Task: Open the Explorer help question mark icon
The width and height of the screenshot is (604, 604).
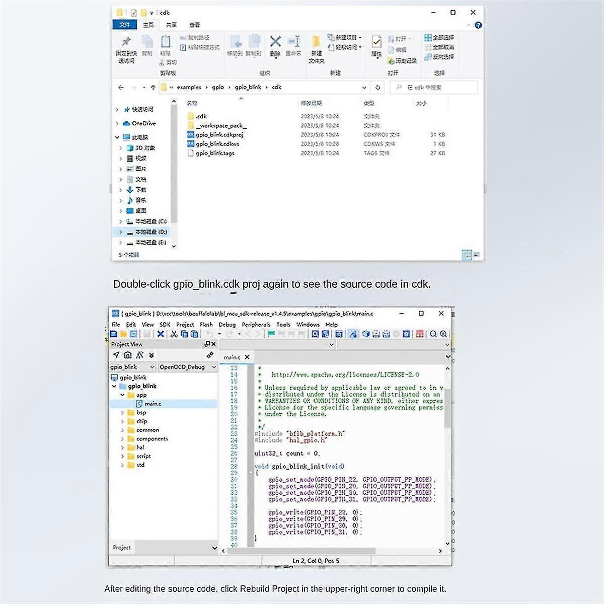Action: (478, 25)
